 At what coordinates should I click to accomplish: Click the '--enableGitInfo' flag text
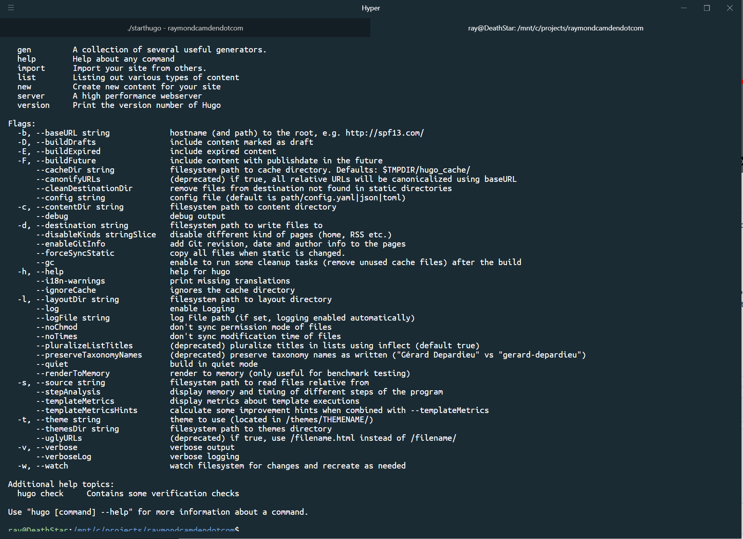[x=71, y=243]
